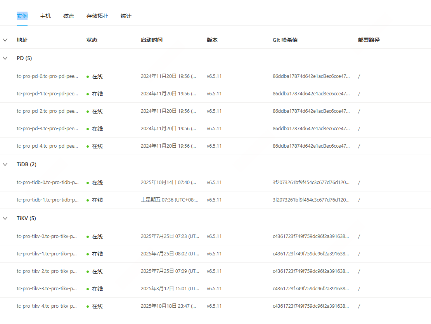This screenshot has height=324, width=431.
Task: Click the 启动时间 column header
Action: [x=152, y=40]
